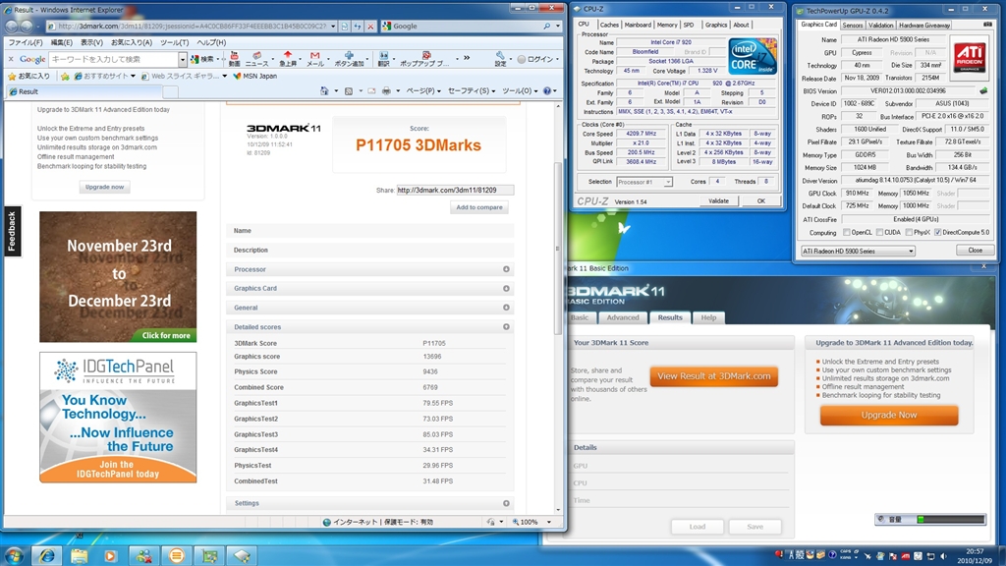Screen dimensions: 1006x566
Task: Click the favorites star (お気に入り) button
Action: 28,76
